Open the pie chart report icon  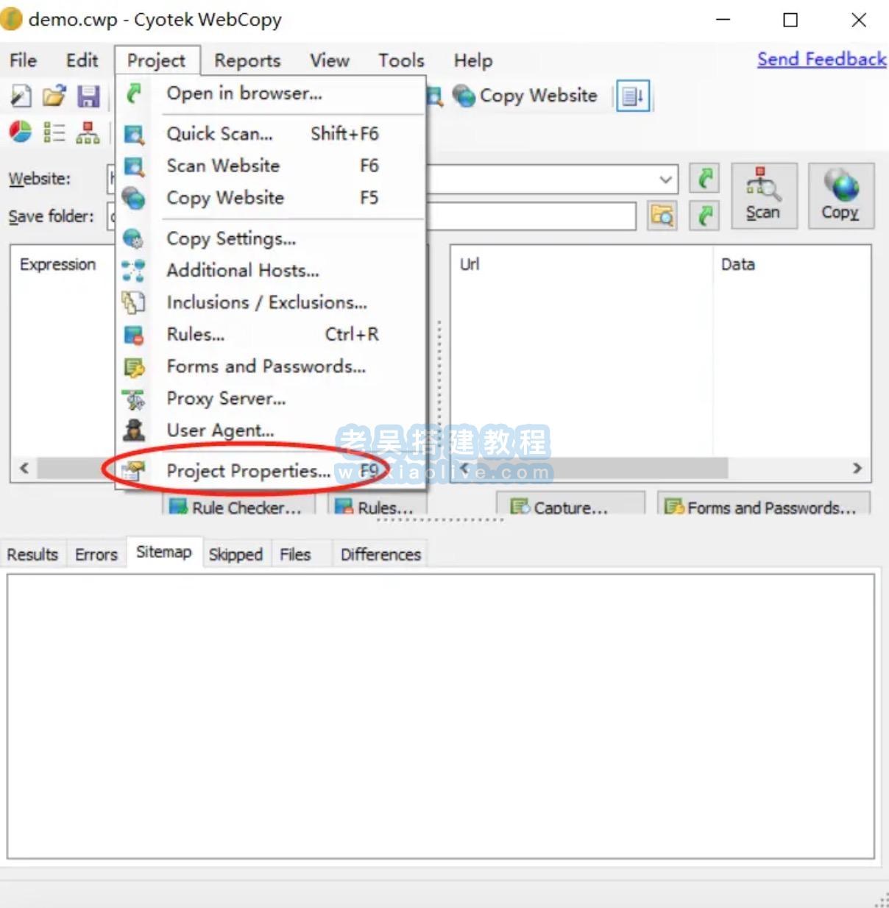[x=19, y=132]
